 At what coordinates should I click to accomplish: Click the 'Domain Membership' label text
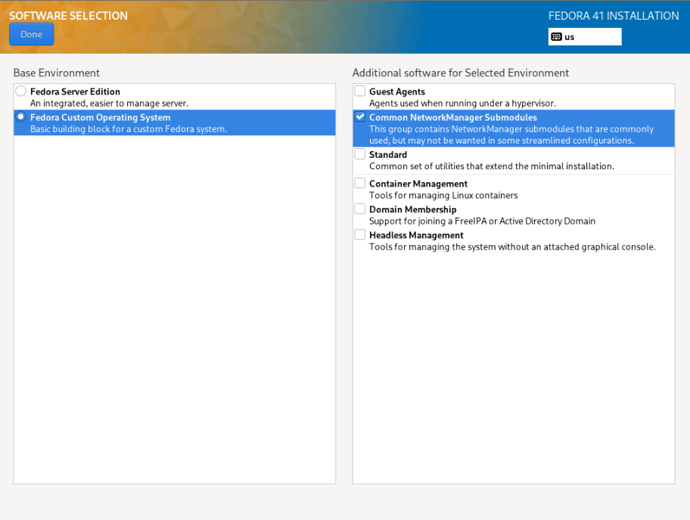point(413,209)
